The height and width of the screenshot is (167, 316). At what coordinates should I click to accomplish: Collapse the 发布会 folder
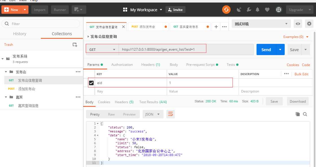[x=6, y=72]
